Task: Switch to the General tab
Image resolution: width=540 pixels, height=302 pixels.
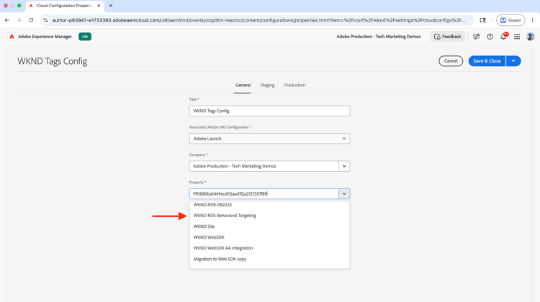Action: (x=243, y=86)
